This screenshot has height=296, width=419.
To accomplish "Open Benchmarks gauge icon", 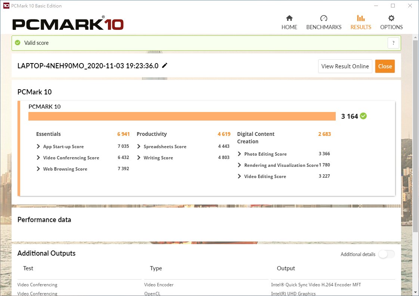I will (324, 18).
